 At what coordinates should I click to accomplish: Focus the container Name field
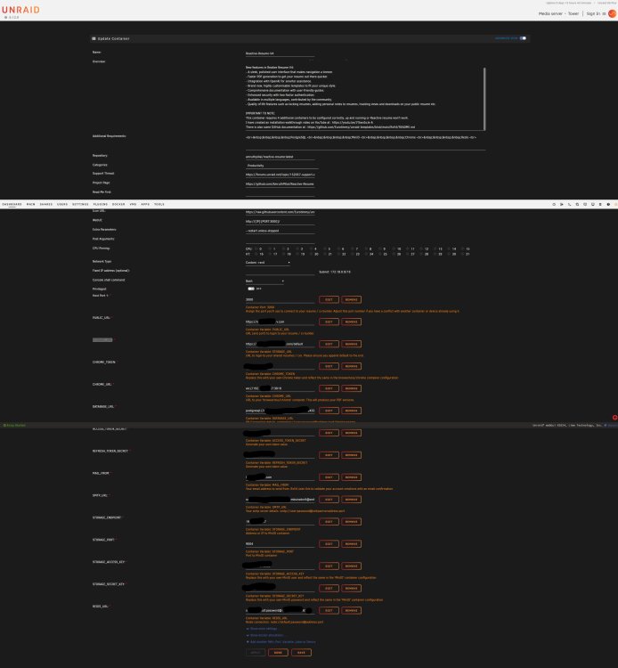pyautogui.click(x=280, y=53)
